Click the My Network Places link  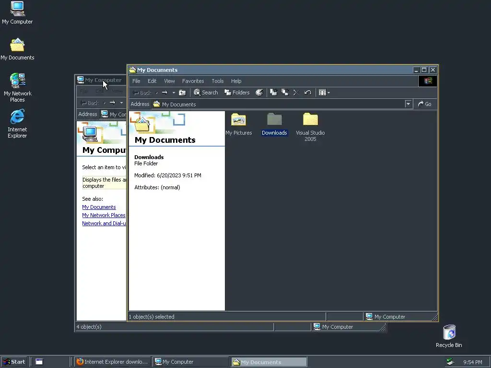coord(104,215)
